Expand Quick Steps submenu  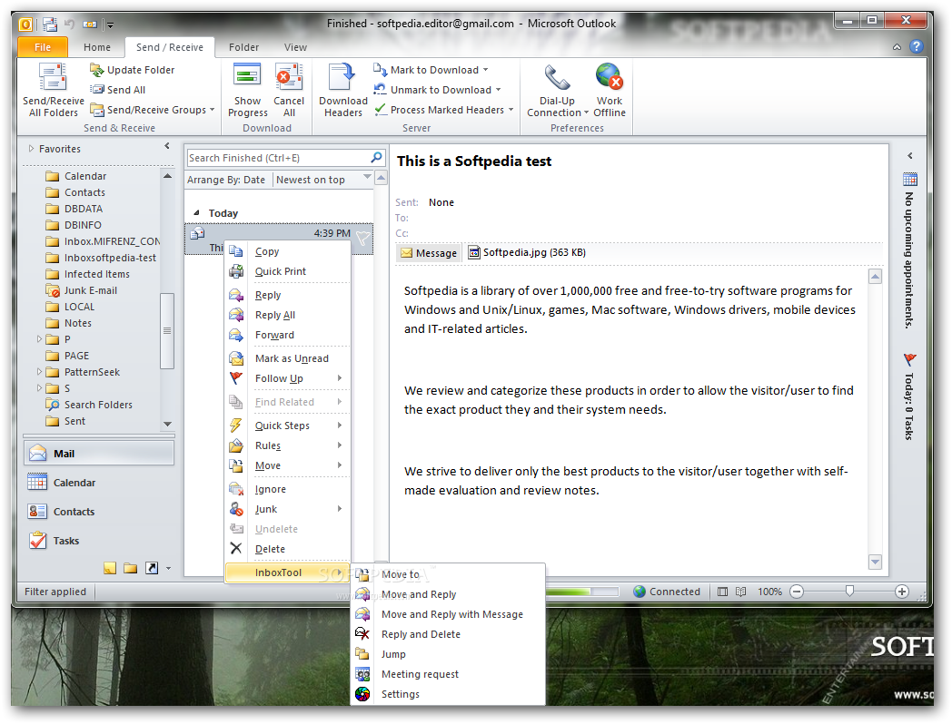pos(288,426)
